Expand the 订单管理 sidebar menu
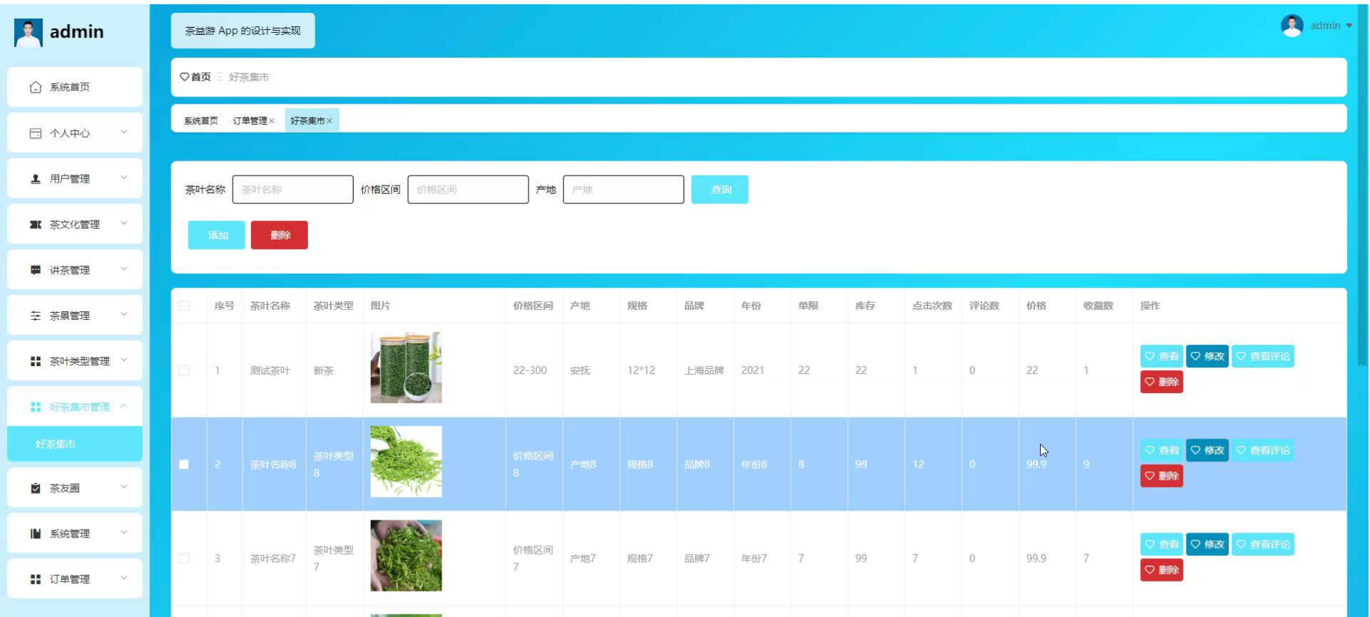1370x617 pixels. [124, 578]
